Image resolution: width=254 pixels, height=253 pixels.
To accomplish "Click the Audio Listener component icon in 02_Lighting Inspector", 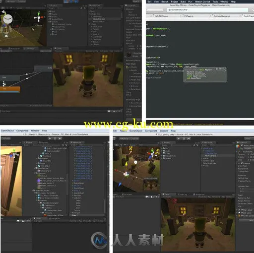I will pyautogui.click(x=239, y=216).
